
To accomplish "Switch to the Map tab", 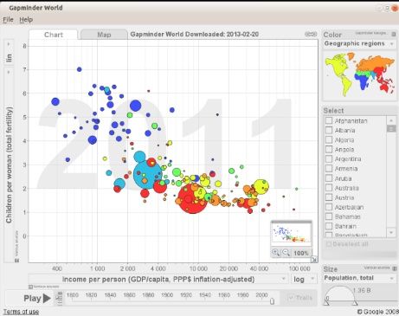I will pos(104,35).
